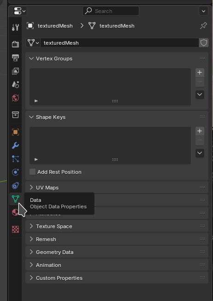The image size is (213, 301).
Task: Open the Vertex Groups specials menu arrow
Action: (x=200, y=94)
